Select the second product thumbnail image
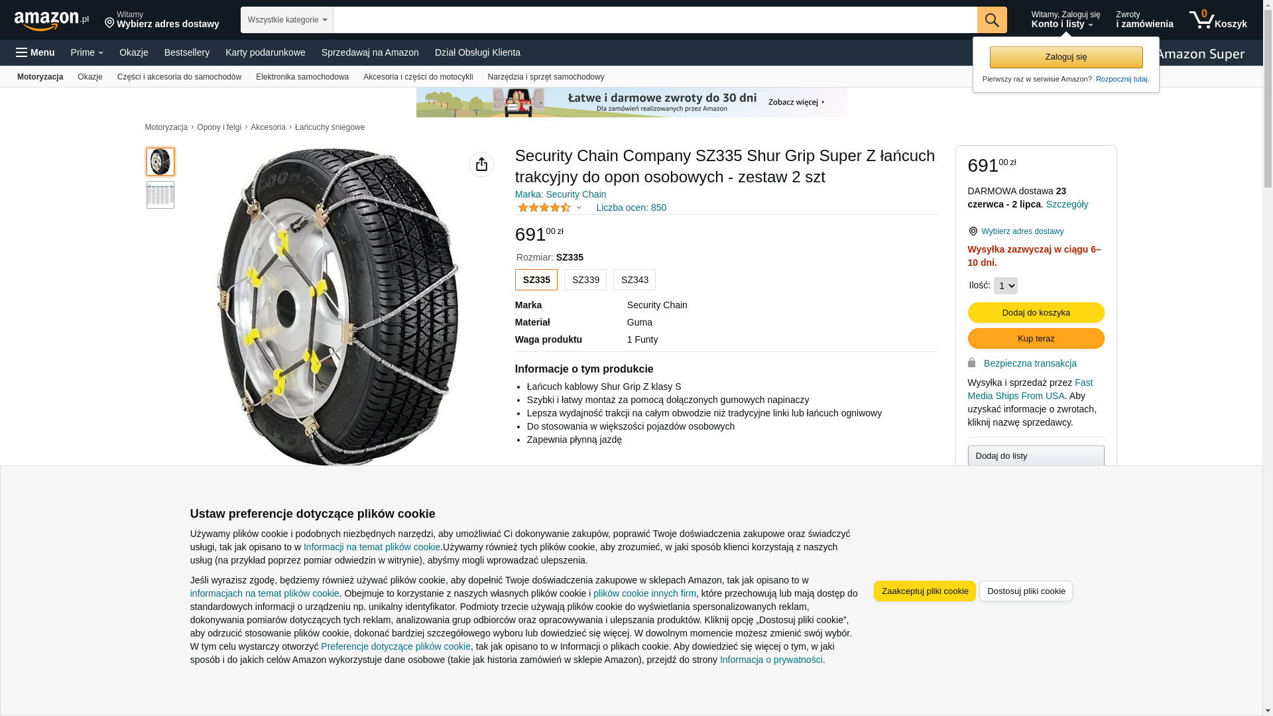 click(x=160, y=195)
